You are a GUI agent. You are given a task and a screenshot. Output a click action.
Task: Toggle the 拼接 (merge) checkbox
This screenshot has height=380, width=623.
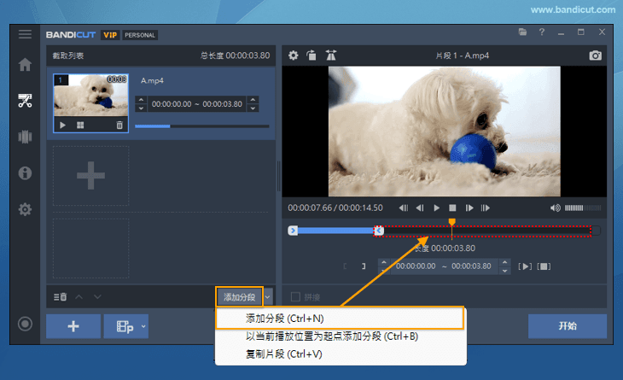(296, 296)
